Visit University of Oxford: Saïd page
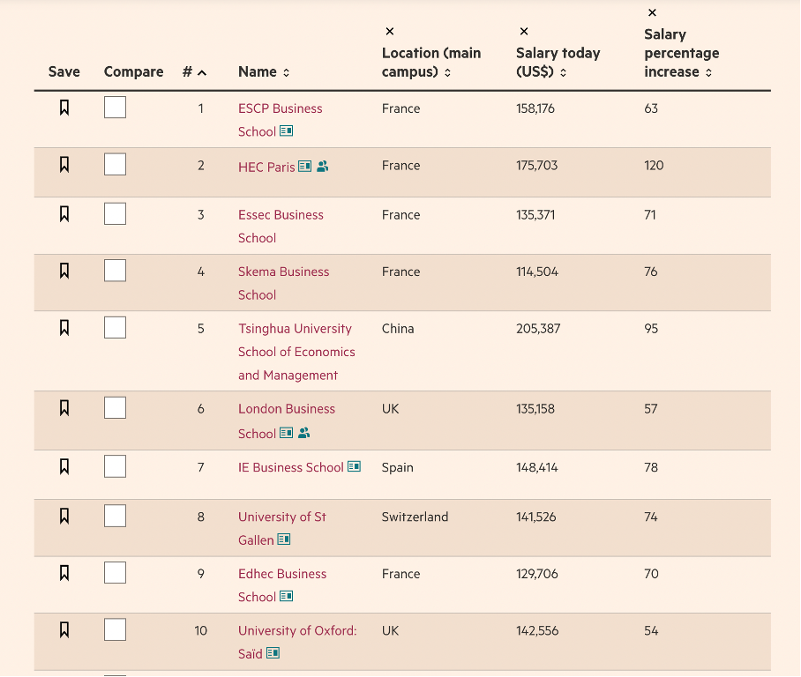 click(x=297, y=643)
